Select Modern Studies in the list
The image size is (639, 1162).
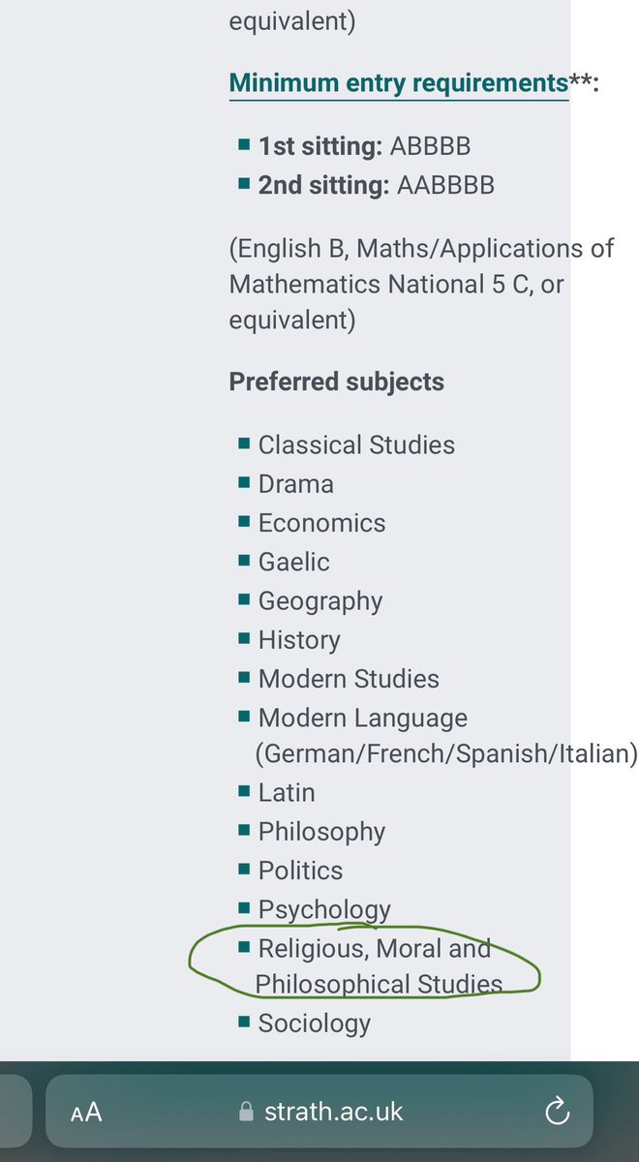coord(348,679)
